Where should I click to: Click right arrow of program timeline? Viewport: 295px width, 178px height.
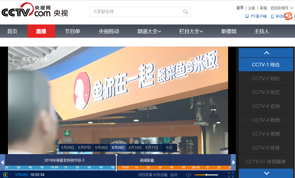coord(233,162)
